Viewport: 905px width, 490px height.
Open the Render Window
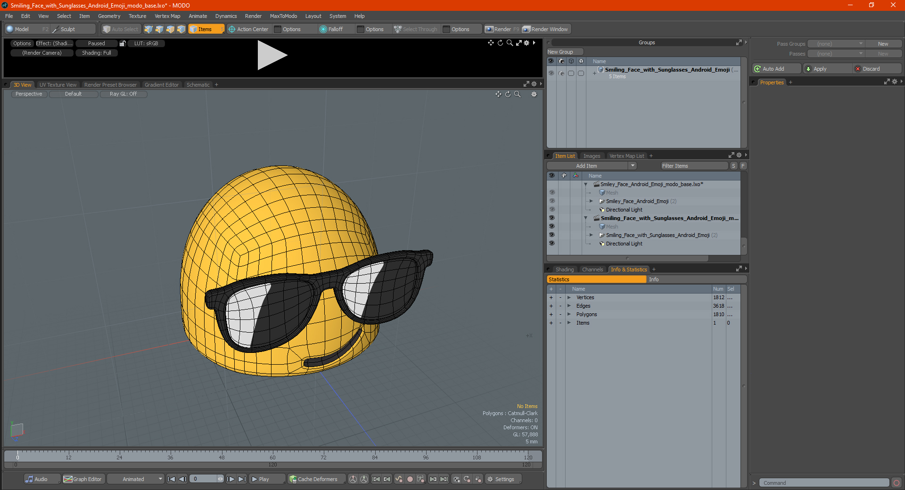(x=546, y=29)
